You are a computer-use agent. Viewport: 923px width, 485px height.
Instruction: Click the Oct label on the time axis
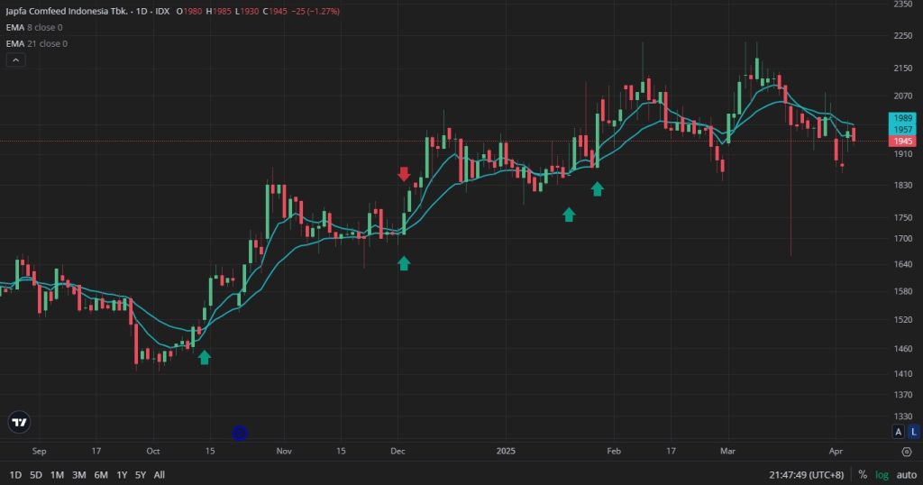tap(153, 451)
